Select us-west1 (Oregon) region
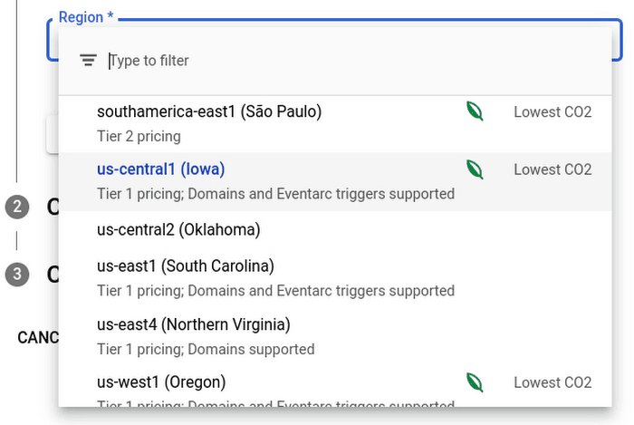Viewport: 634px width, 425px height. [x=161, y=382]
